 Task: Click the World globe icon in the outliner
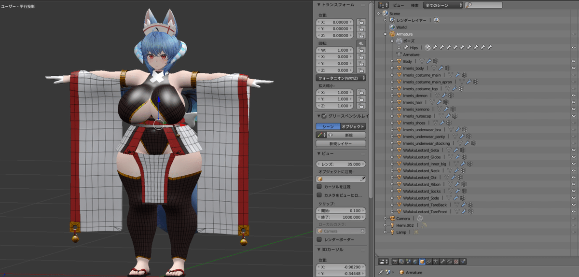(x=392, y=27)
